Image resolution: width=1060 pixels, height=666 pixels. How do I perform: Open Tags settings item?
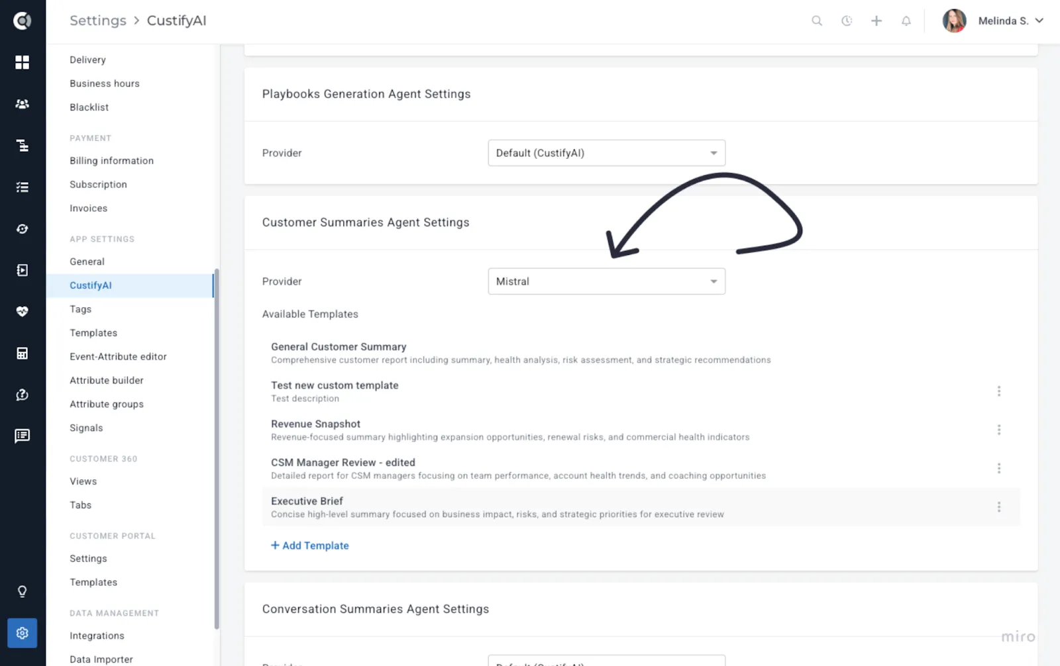click(80, 309)
